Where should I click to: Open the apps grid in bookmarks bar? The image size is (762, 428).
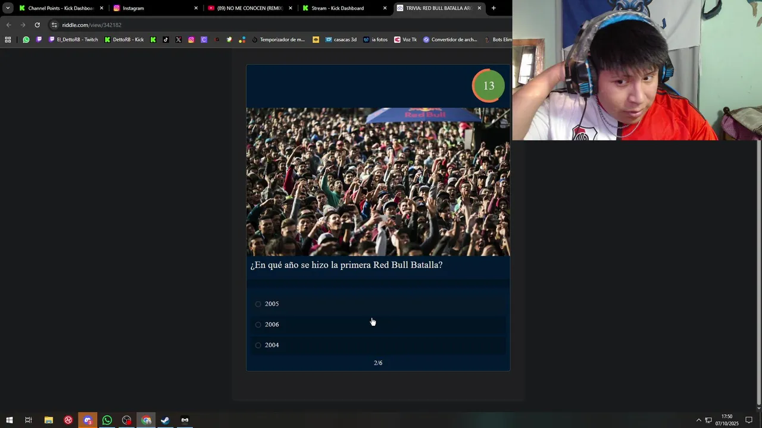(x=8, y=40)
